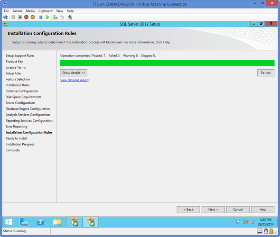
Task: Click the Turn Off VM toolbar icon
Action: tap(20, 17)
